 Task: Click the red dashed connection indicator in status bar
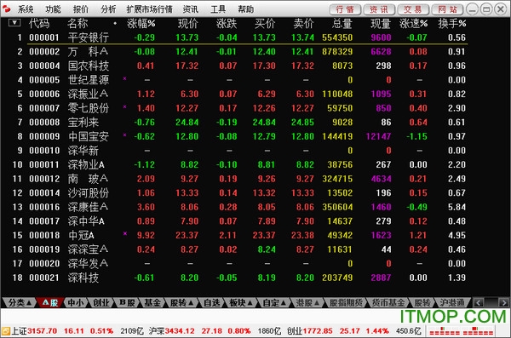pyautogui.click(x=461, y=331)
